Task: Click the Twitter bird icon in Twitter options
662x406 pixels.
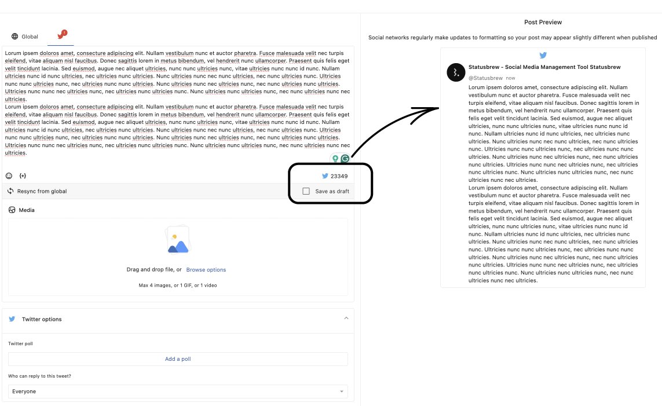Action: 12,319
